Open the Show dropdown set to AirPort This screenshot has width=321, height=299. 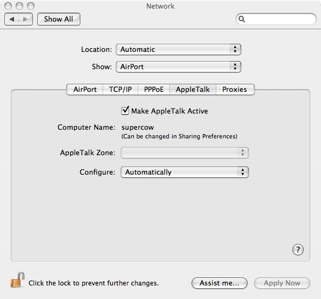point(179,67)
